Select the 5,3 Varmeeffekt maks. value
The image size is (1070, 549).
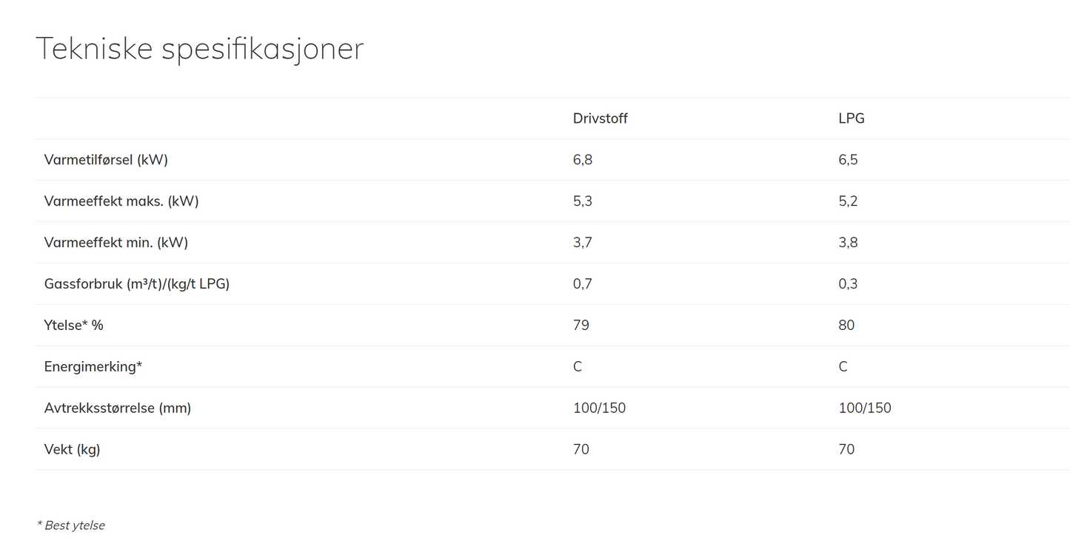coord(582,201)
